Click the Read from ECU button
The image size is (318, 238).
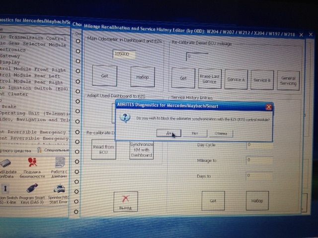(x=103, y=150)
